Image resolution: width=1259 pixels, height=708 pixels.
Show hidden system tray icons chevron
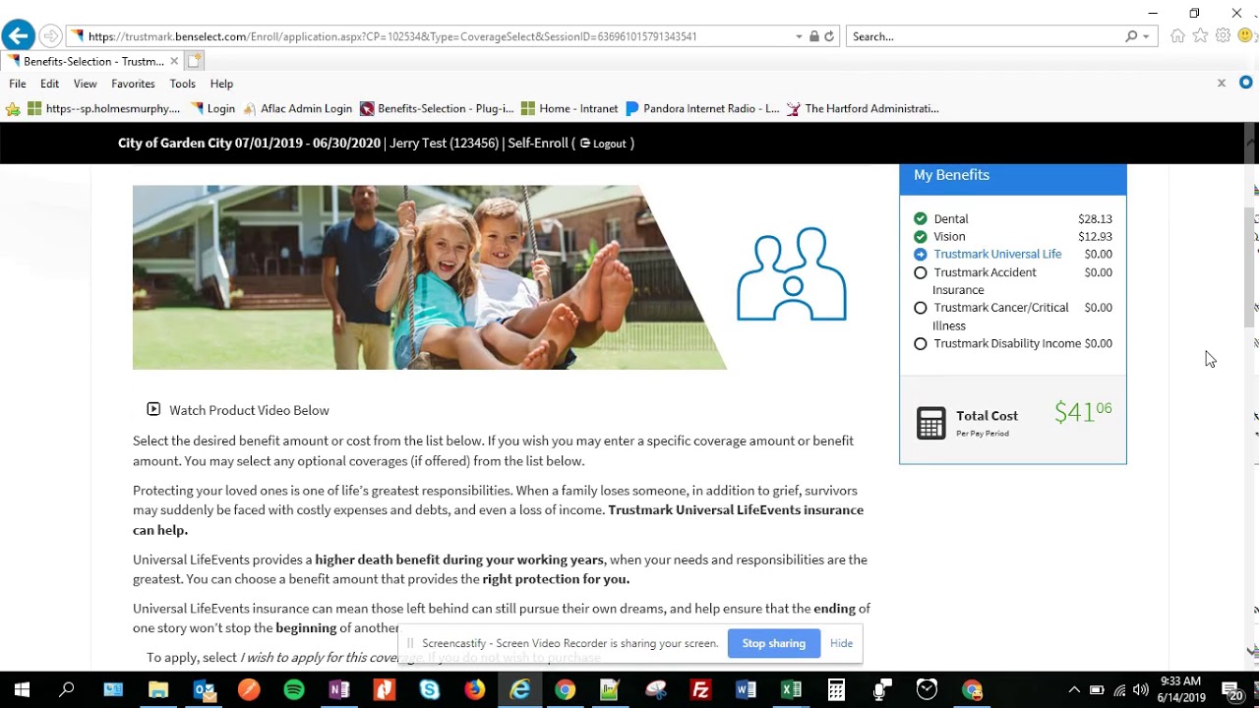(x=1074, y=690)
